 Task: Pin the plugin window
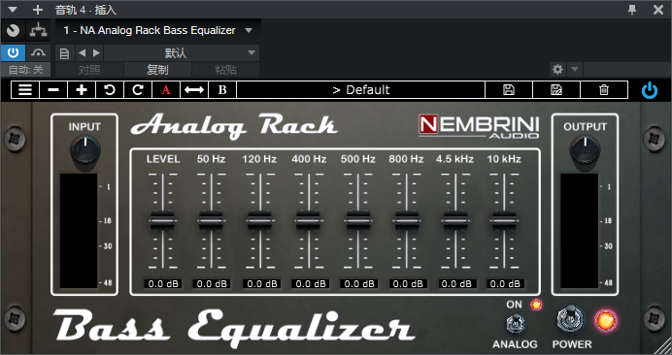click(x=632, y=10)
